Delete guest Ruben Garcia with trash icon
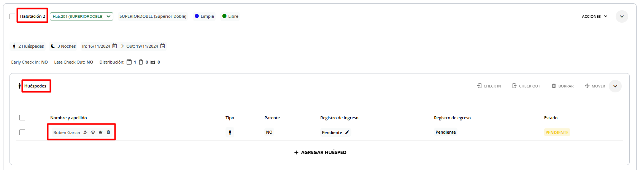The height and width of the screenshot is (170, 640). 108,133
